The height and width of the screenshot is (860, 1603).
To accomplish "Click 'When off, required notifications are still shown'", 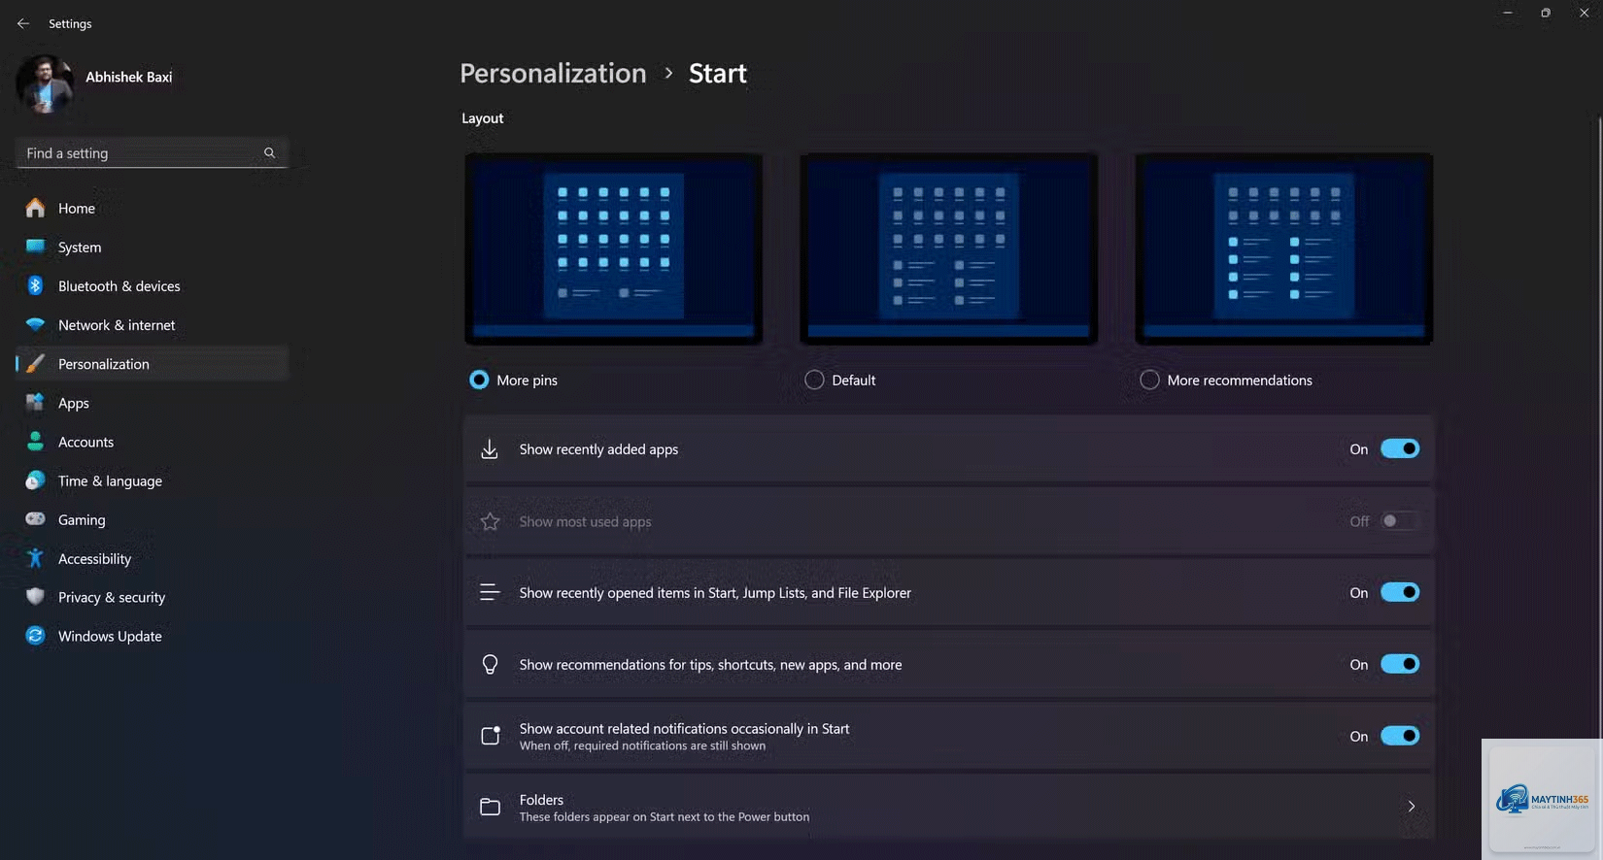I will point(642,745).
